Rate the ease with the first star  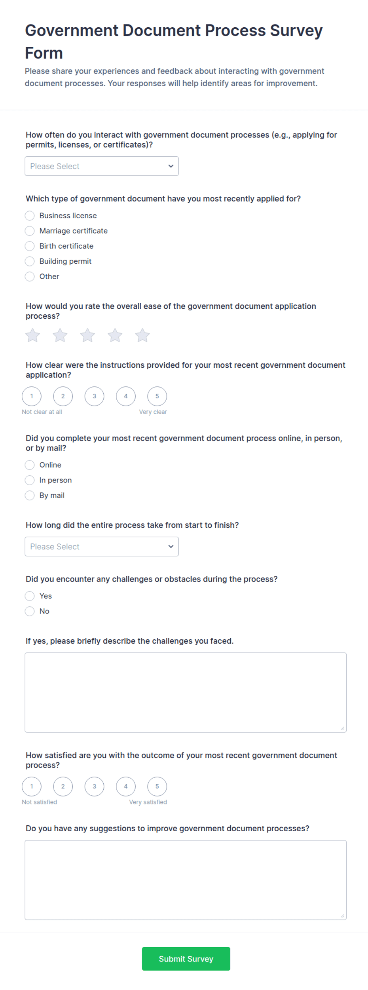pos(32,335)
